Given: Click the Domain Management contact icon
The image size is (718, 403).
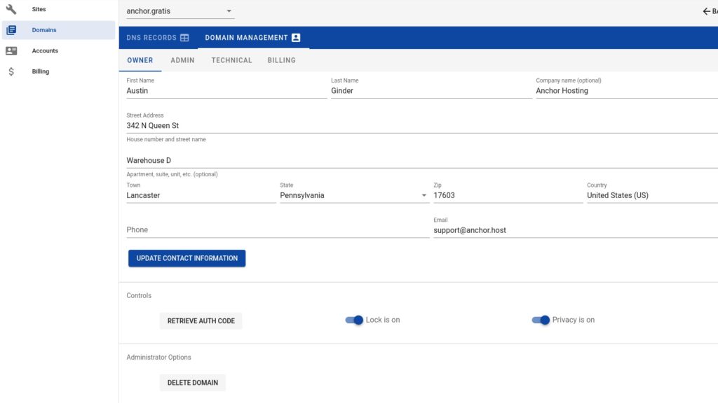Looking at the screenshot, I should (296, 38).
